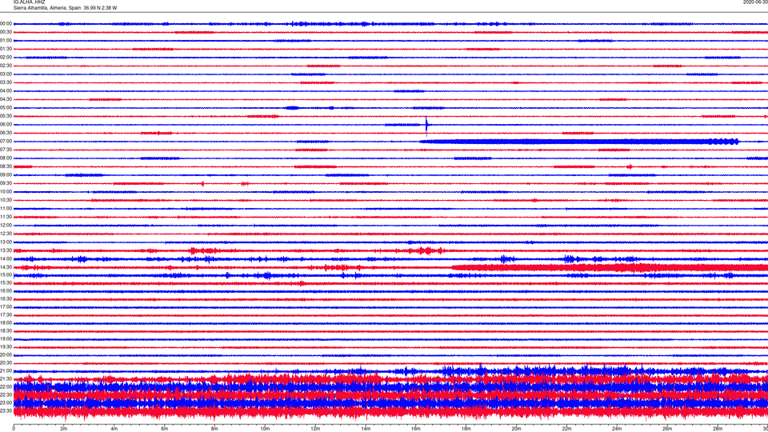
Task: Click the red burst on the 13:30 trace near 16m
Action: tap(425, 250)
